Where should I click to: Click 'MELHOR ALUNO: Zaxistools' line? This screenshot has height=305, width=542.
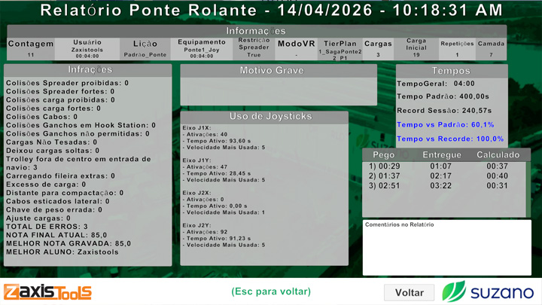(62, 252)
